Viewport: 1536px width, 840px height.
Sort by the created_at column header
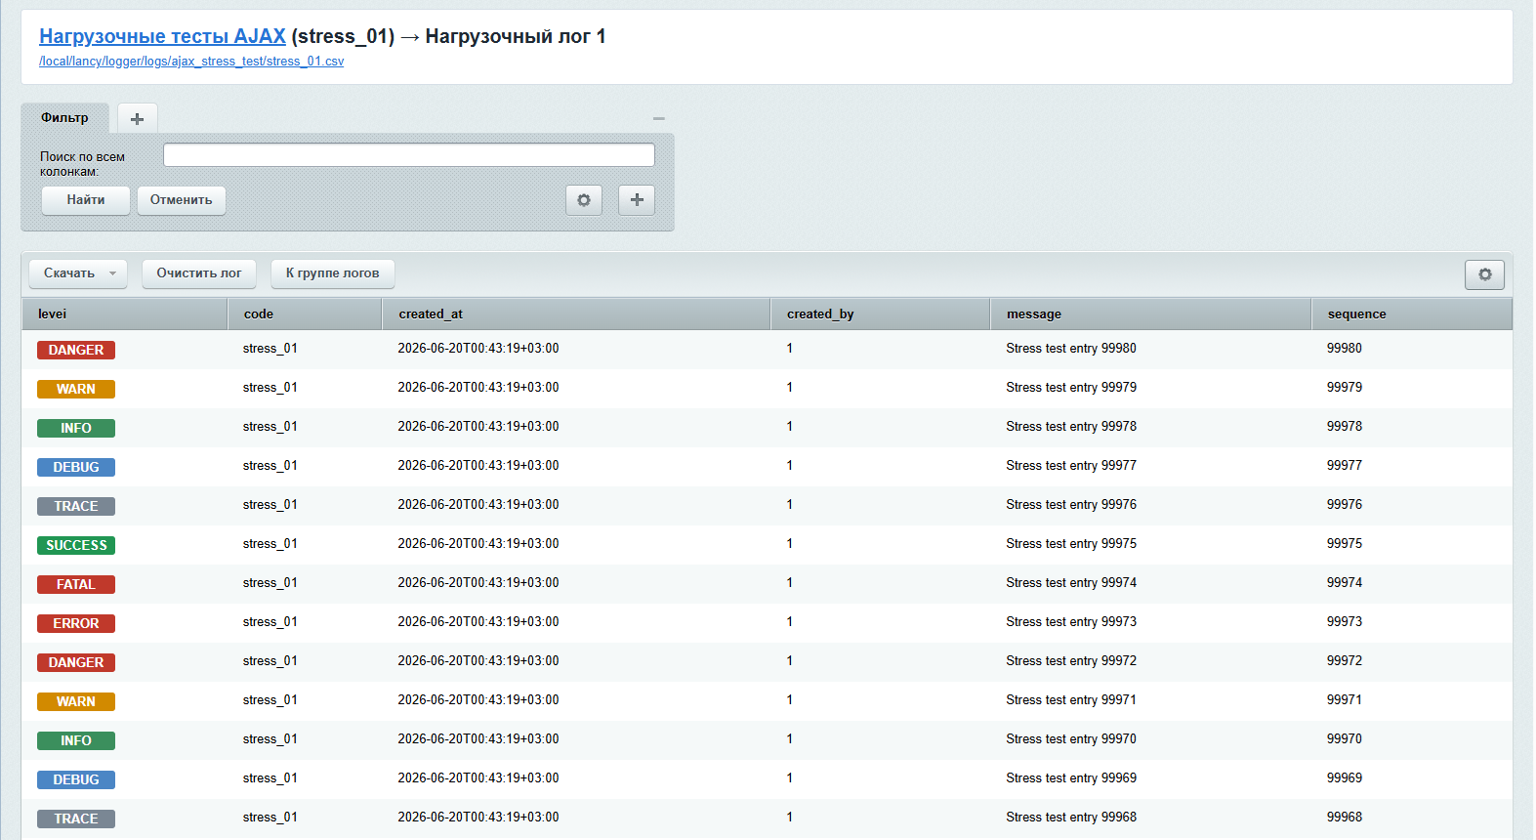coord(576,315)
